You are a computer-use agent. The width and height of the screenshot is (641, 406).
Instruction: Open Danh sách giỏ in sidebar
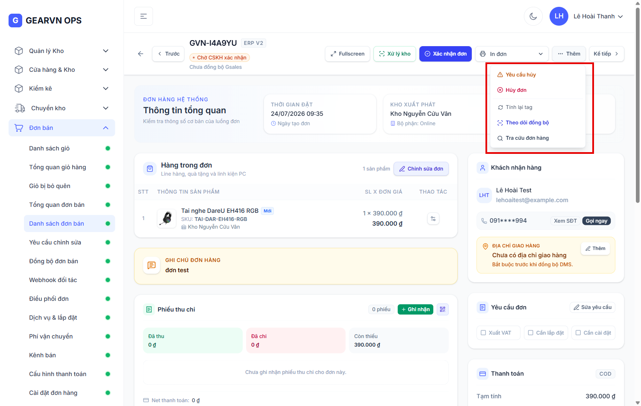click(69, 148)
